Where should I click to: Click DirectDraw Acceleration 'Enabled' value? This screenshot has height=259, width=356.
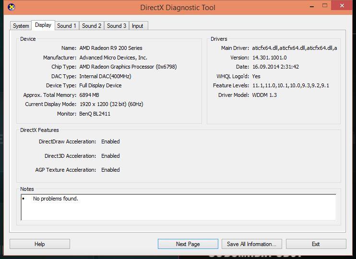[110, 141]
